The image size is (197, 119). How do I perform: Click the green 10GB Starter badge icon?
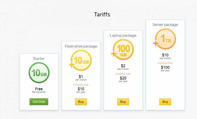click(x=39, y=73)
